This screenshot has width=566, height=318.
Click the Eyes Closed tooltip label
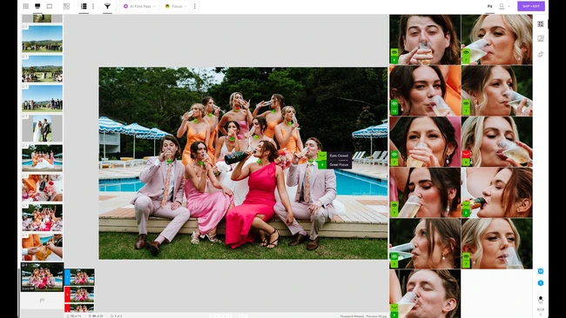[339, 156]
